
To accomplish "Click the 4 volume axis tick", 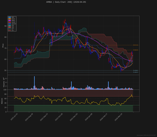I will click(6, 82).
